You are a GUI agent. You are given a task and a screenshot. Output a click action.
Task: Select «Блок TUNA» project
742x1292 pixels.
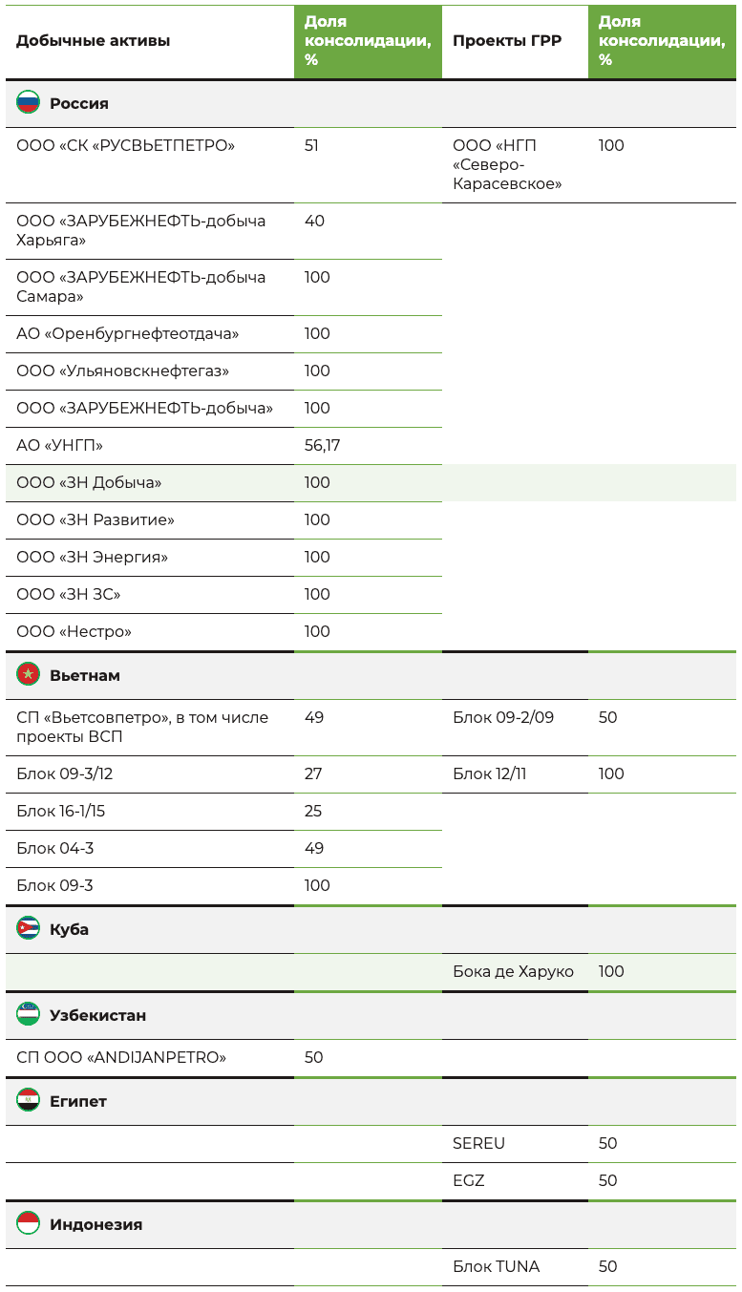tap(496, 1267)
